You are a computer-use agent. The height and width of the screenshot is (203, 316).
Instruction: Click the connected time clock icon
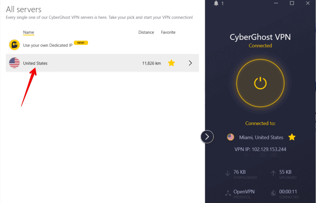(x=274, y=193)
